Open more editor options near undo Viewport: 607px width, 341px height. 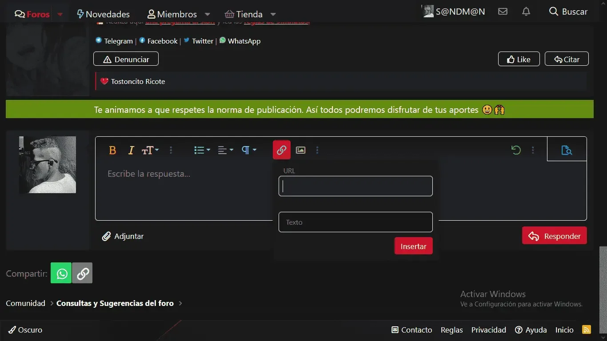(x=533, y=150)
